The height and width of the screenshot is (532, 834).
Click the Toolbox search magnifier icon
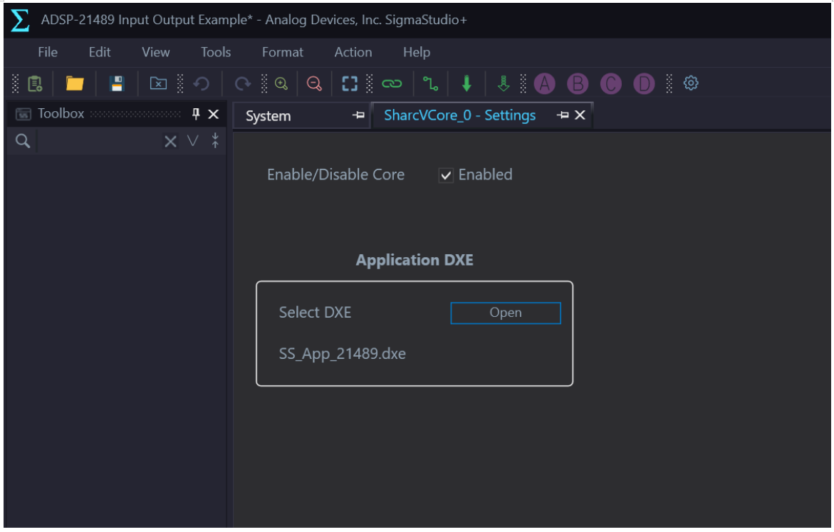tap(22, 141)
